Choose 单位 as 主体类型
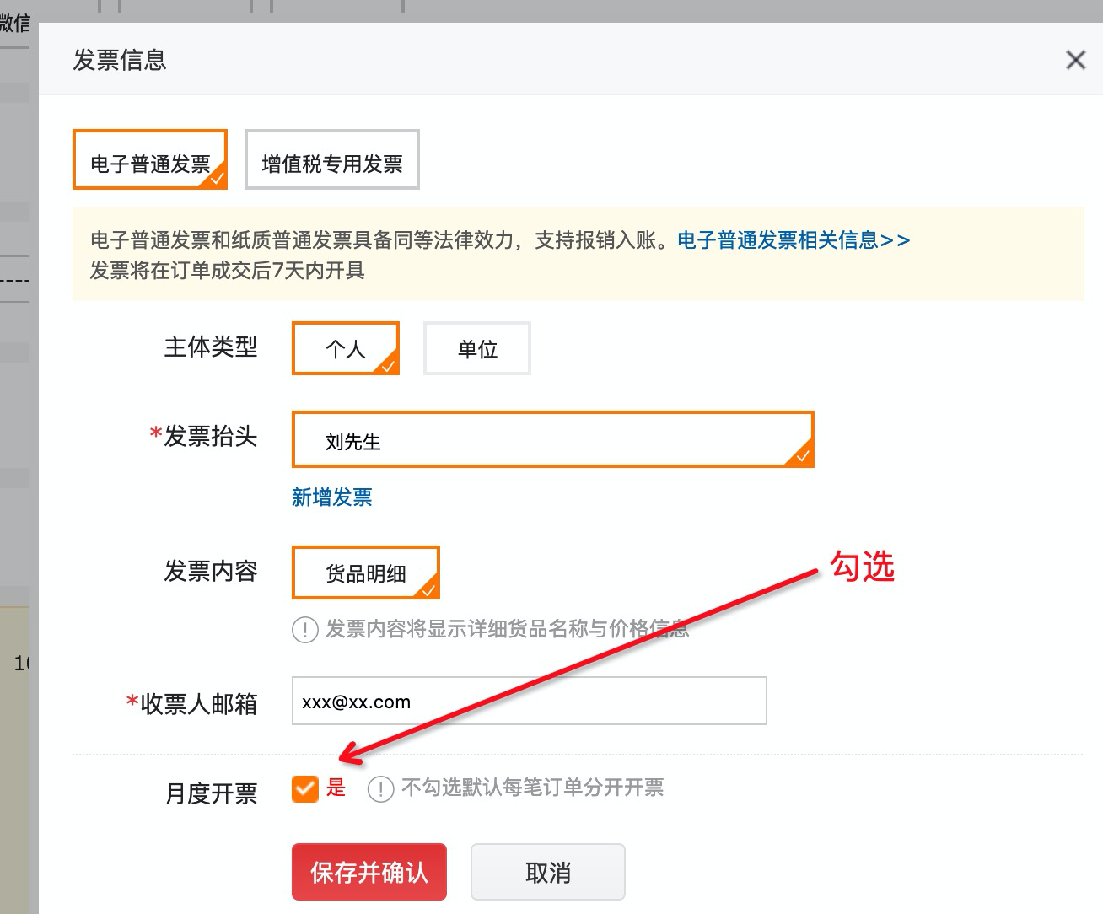 [477, 348]
